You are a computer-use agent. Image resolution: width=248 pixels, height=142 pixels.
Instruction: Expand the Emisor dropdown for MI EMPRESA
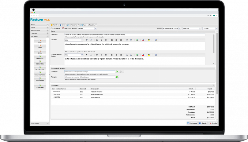tap(180, 28)
